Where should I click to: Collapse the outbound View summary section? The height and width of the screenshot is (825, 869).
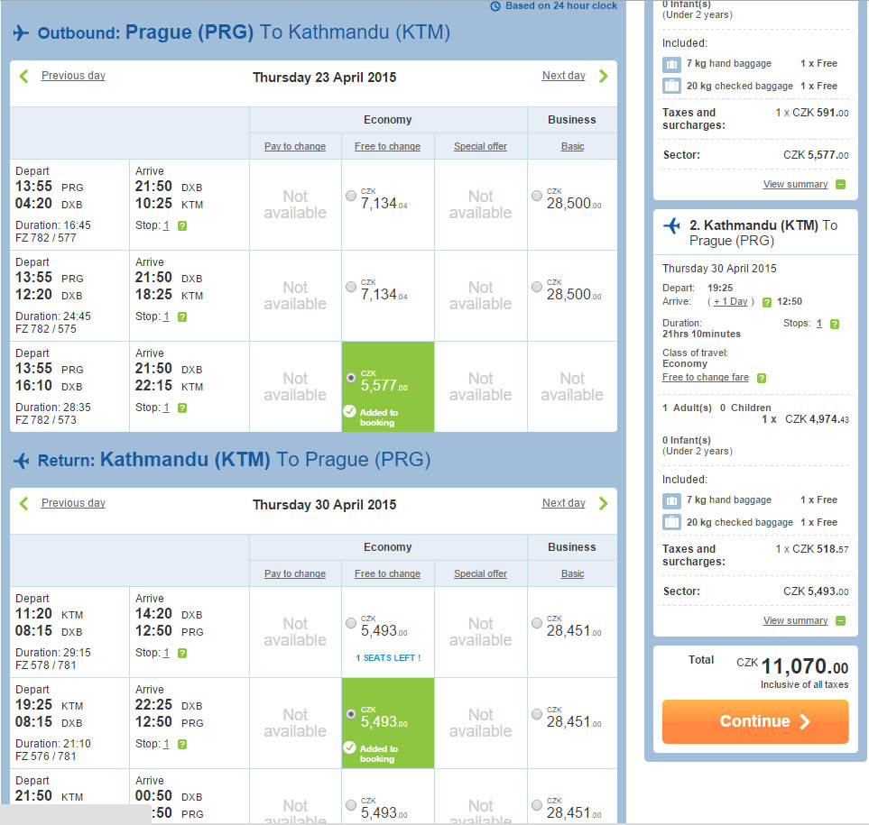pos(841,184)
